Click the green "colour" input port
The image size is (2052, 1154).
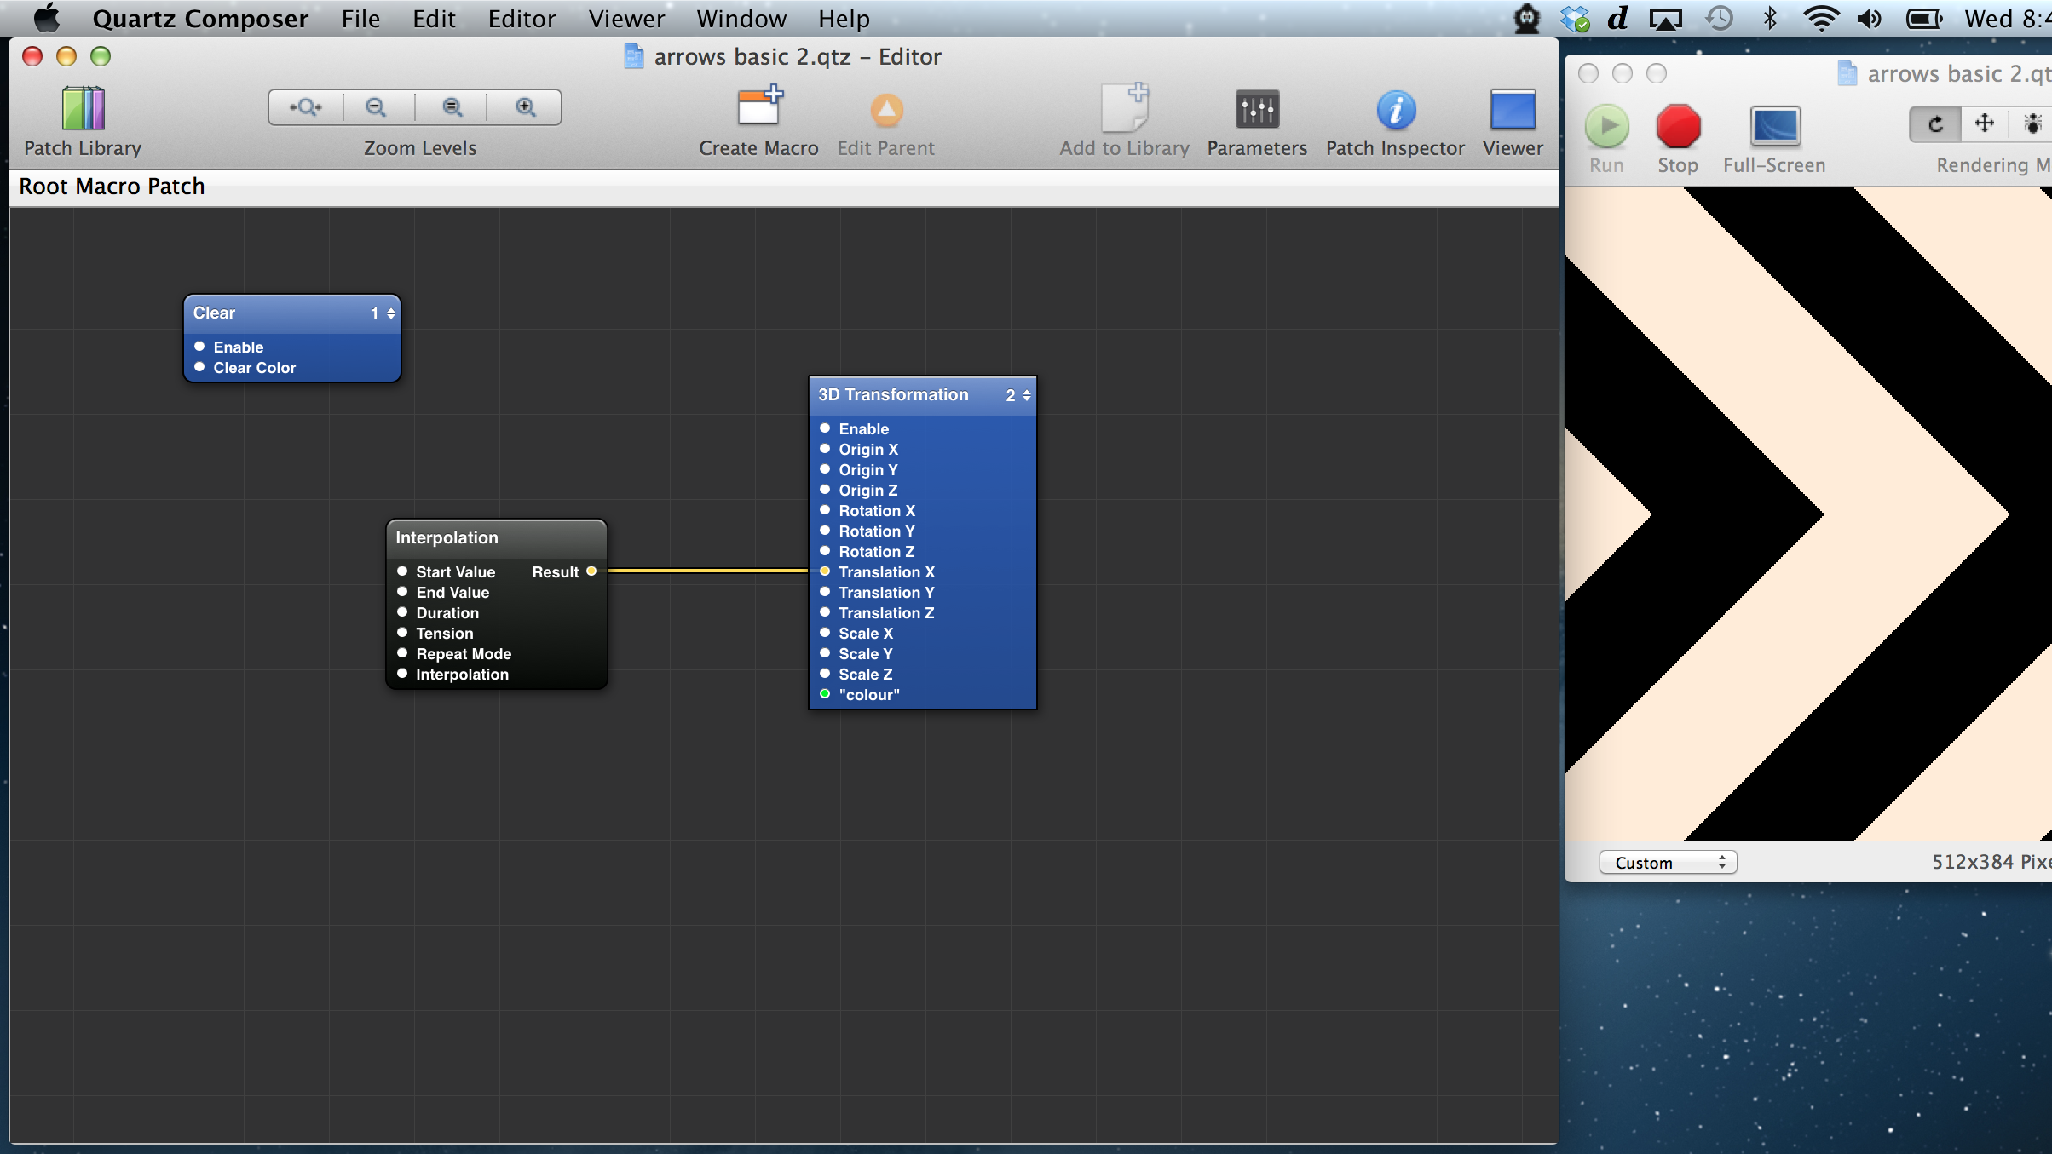(x=825, y=694)
